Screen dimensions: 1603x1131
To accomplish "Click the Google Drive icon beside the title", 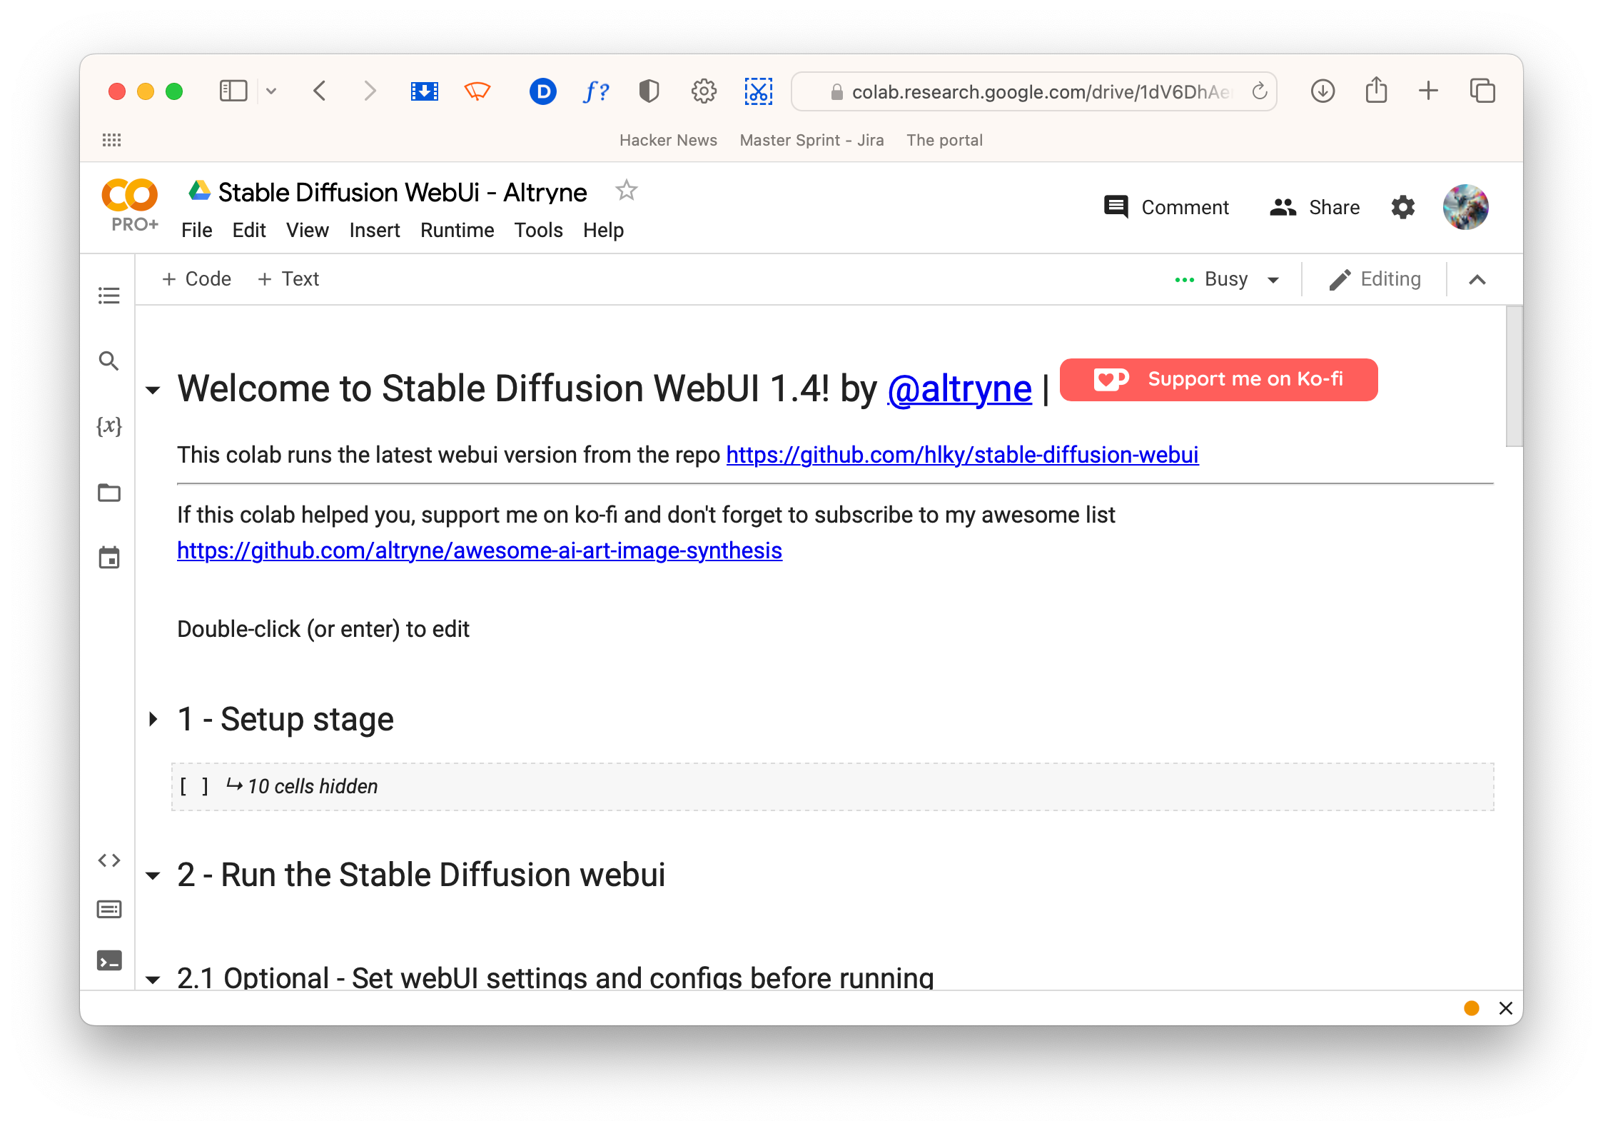I will [x=199, y=191].
